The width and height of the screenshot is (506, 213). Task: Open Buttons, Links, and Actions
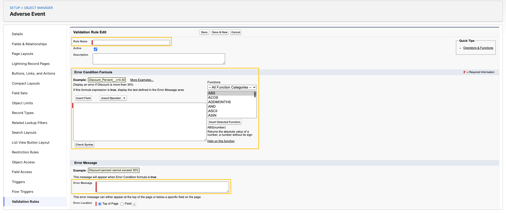[33, 74]
